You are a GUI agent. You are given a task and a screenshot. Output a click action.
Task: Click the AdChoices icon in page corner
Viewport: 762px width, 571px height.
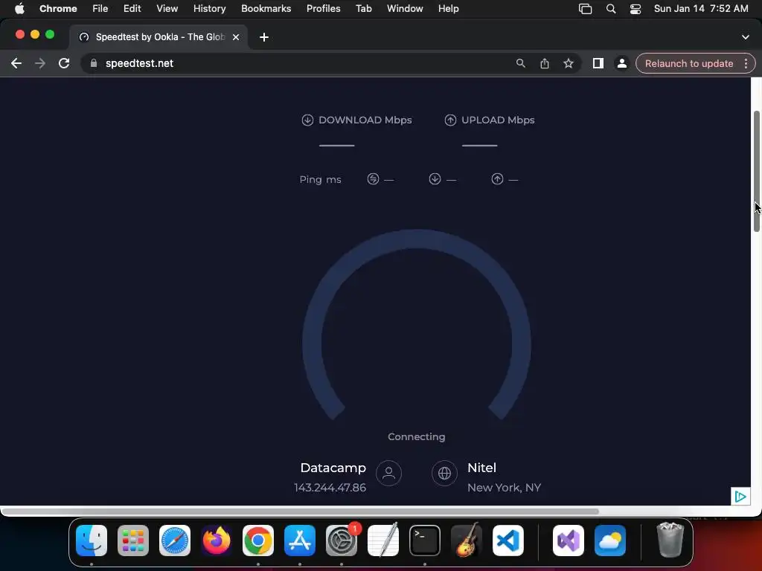click(740, 496)
